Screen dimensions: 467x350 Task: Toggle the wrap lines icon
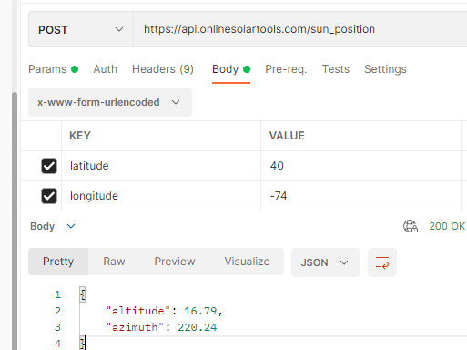[382, 262]
